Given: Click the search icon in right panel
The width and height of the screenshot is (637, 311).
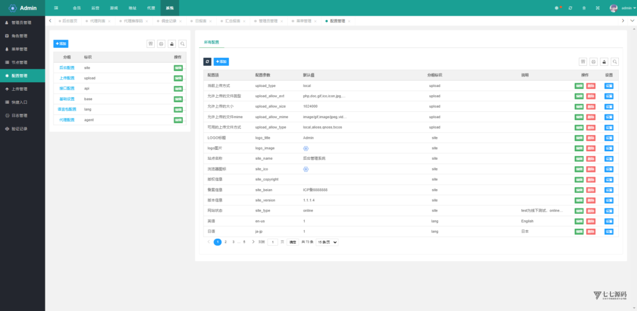Looking at the screenshot, I should (x=615, y=62).
